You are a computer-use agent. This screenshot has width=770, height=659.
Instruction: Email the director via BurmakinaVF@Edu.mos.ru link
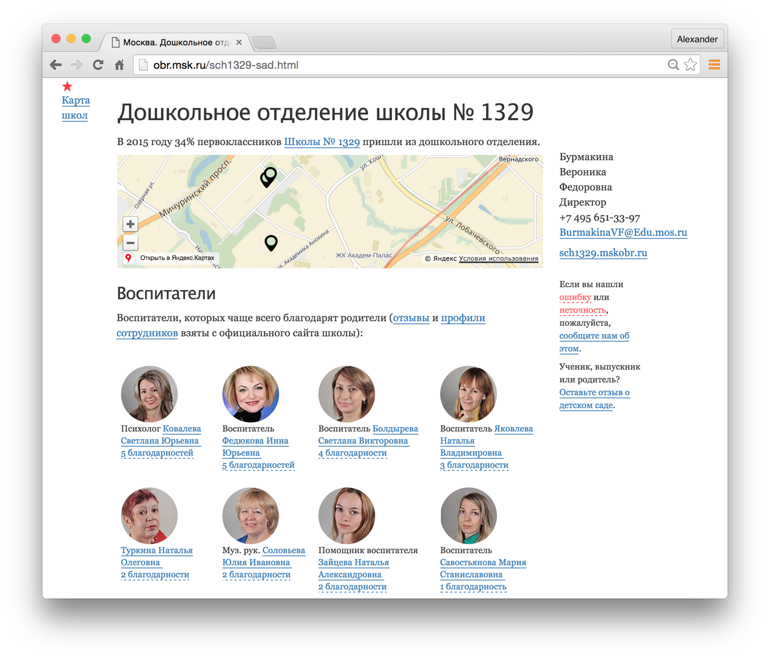point(623,232)
